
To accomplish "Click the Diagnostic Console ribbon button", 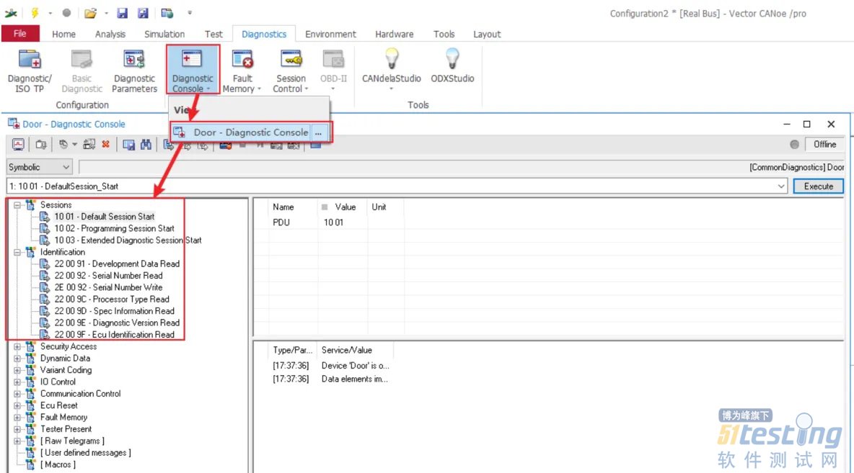I will pos(193,71).
